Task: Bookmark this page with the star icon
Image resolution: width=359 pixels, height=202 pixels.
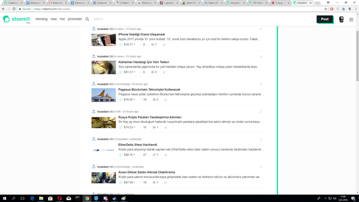Action: (325, 9)
